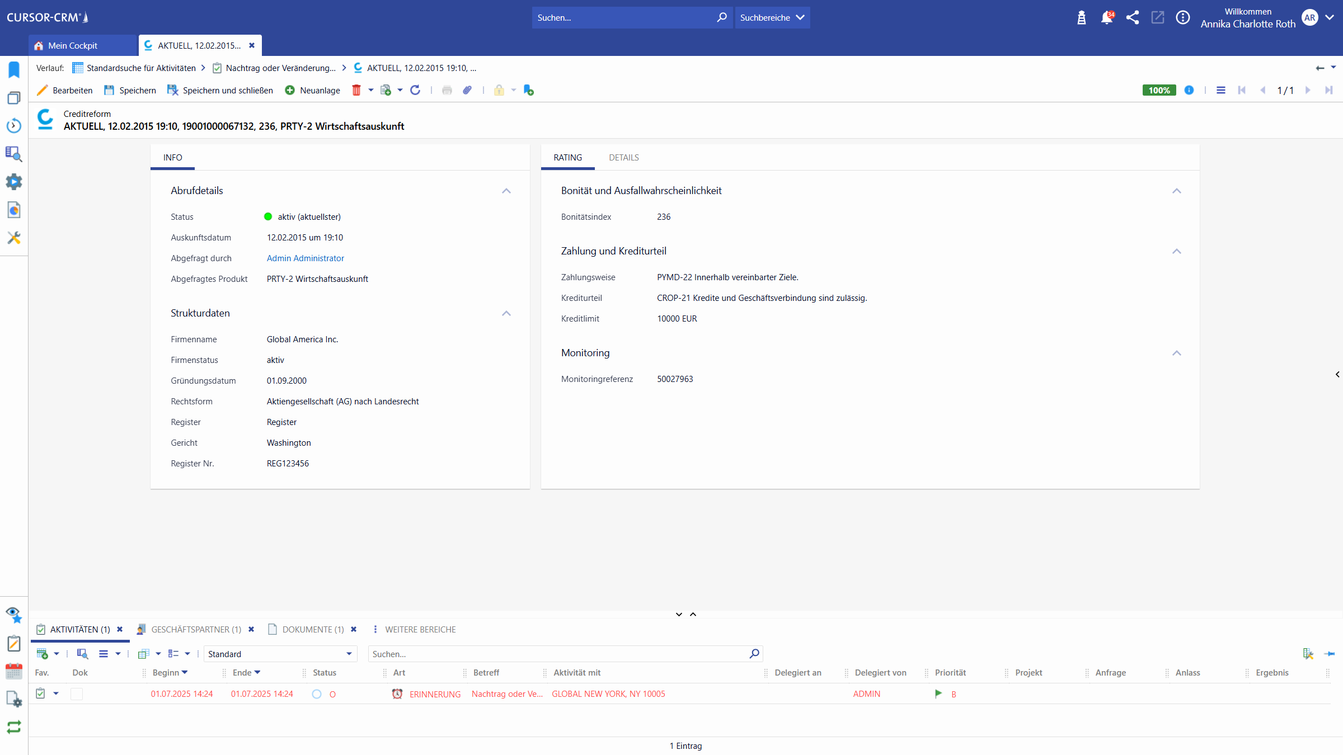Screen dimensions: 1343x755
Task: Select the RATING tab
Action: point(568,158)
